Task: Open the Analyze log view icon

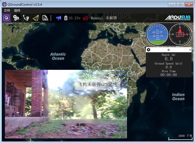Action: [45, 18]
